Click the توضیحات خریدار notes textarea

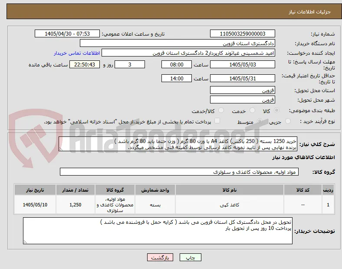coord(158,231)
